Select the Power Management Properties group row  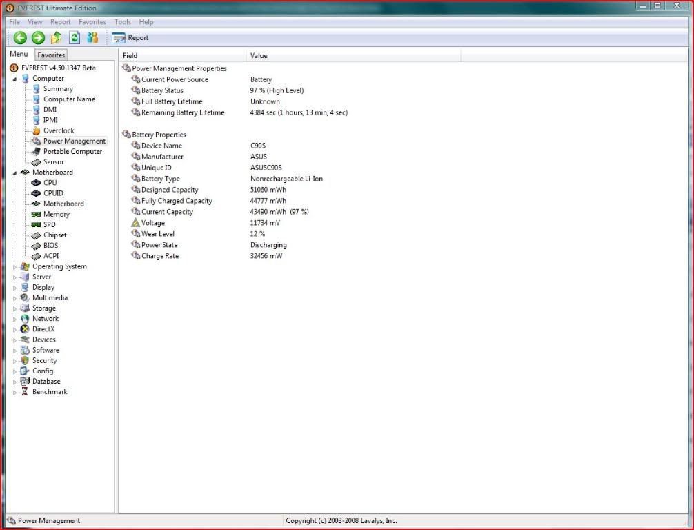tap(175, 68)
